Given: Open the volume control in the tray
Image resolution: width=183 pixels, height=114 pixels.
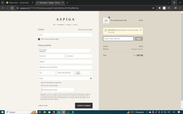Looking at the screenshot, I should [x=162, y=112].
